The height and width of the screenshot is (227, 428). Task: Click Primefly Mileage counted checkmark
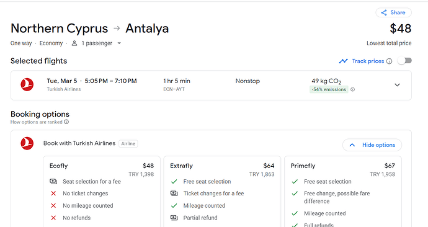tap(295, 213)
